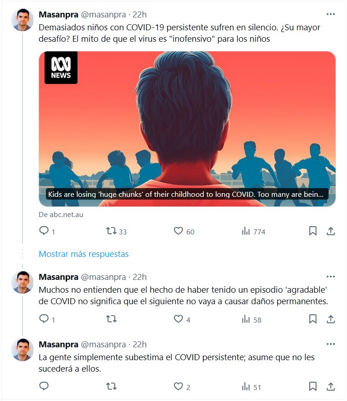View analytics showing 774 views
This screenshot has width=347, height=401.
coord(253,231)
